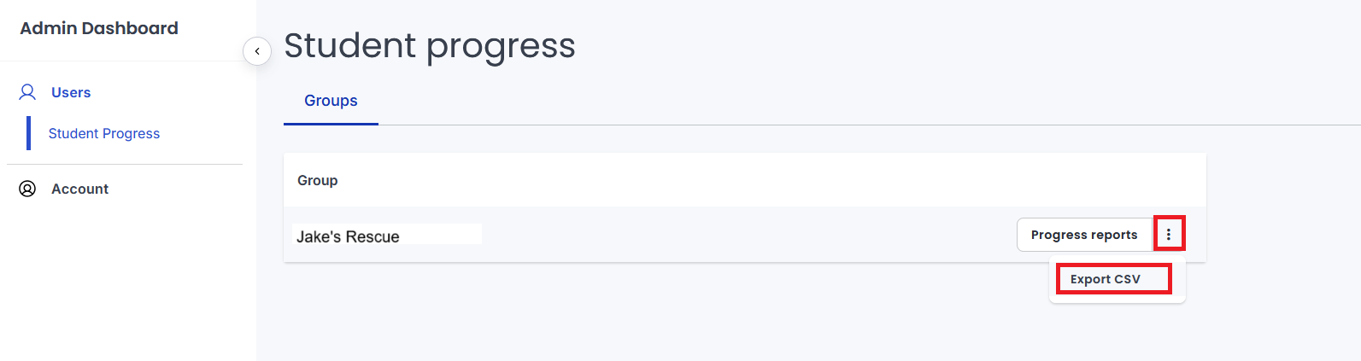Click the Student progress page heading

click(x=430, y=45)
